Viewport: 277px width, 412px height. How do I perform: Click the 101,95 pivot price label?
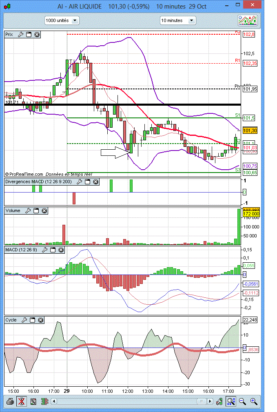tap(250, 89)
